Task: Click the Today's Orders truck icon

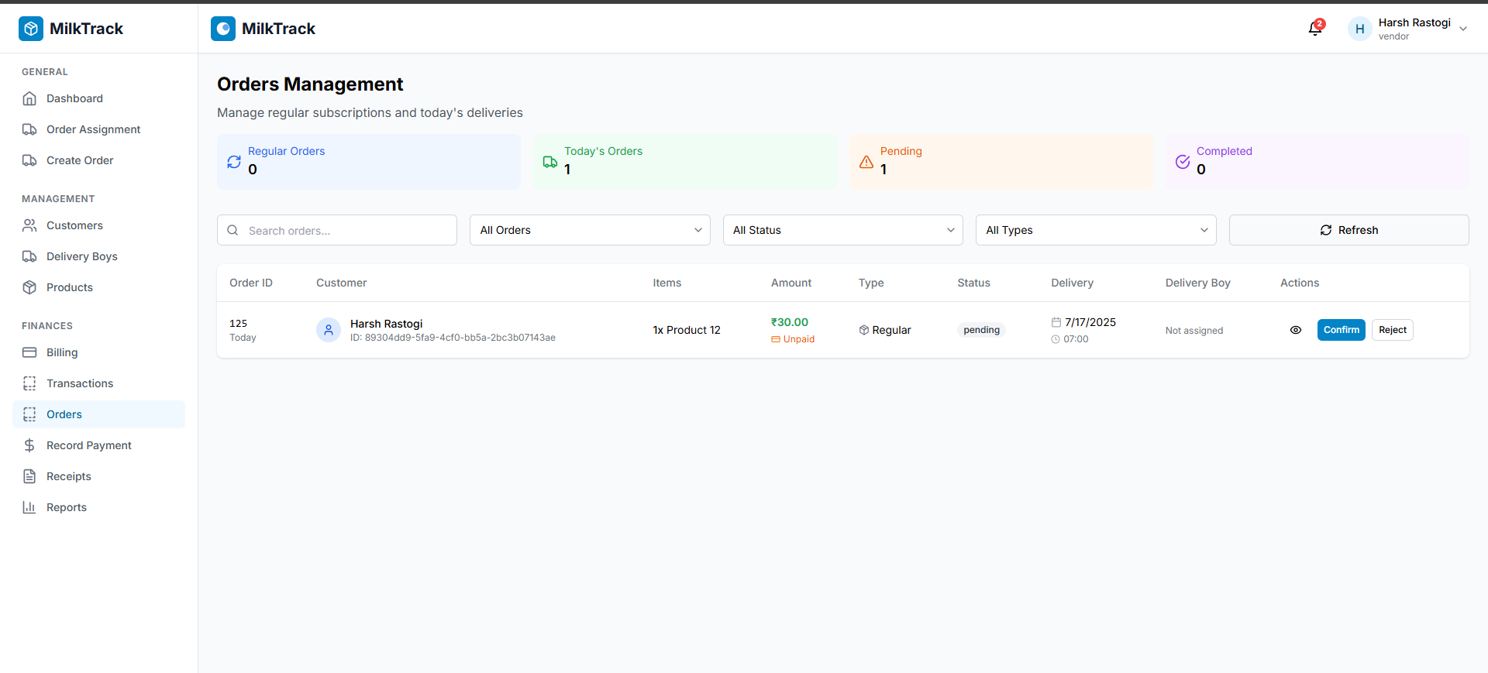Action: pos(550,162)
